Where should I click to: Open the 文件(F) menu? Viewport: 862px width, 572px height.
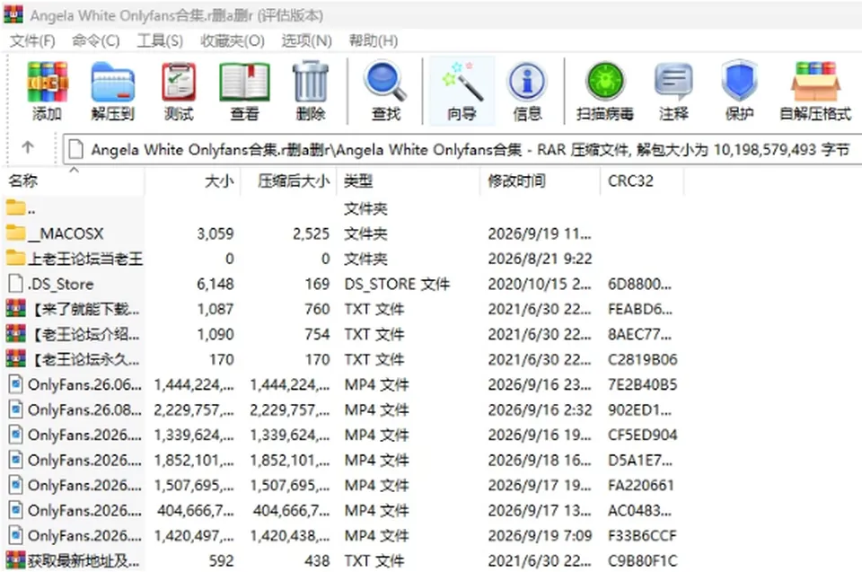click(32, 40)
